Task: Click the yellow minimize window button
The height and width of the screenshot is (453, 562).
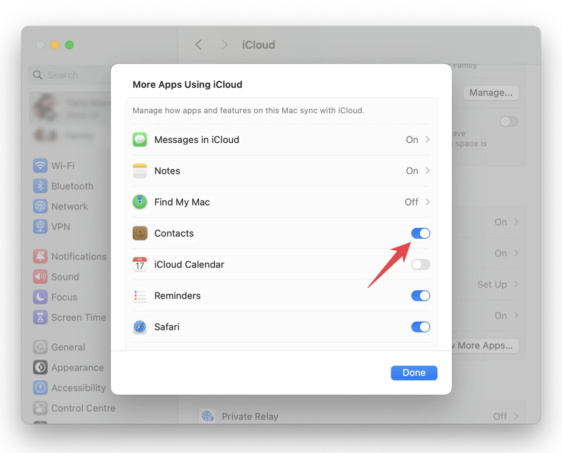Action: [x=55, y=45]
